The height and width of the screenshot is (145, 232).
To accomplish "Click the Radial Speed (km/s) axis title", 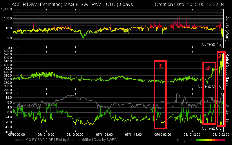I will (x=227, y=70).
